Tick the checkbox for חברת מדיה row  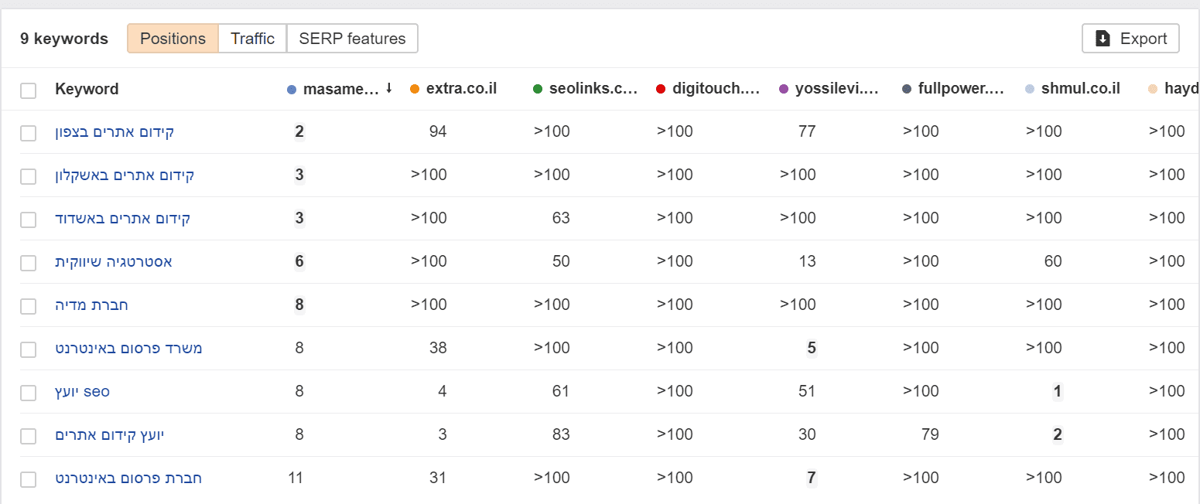(29, 306)
